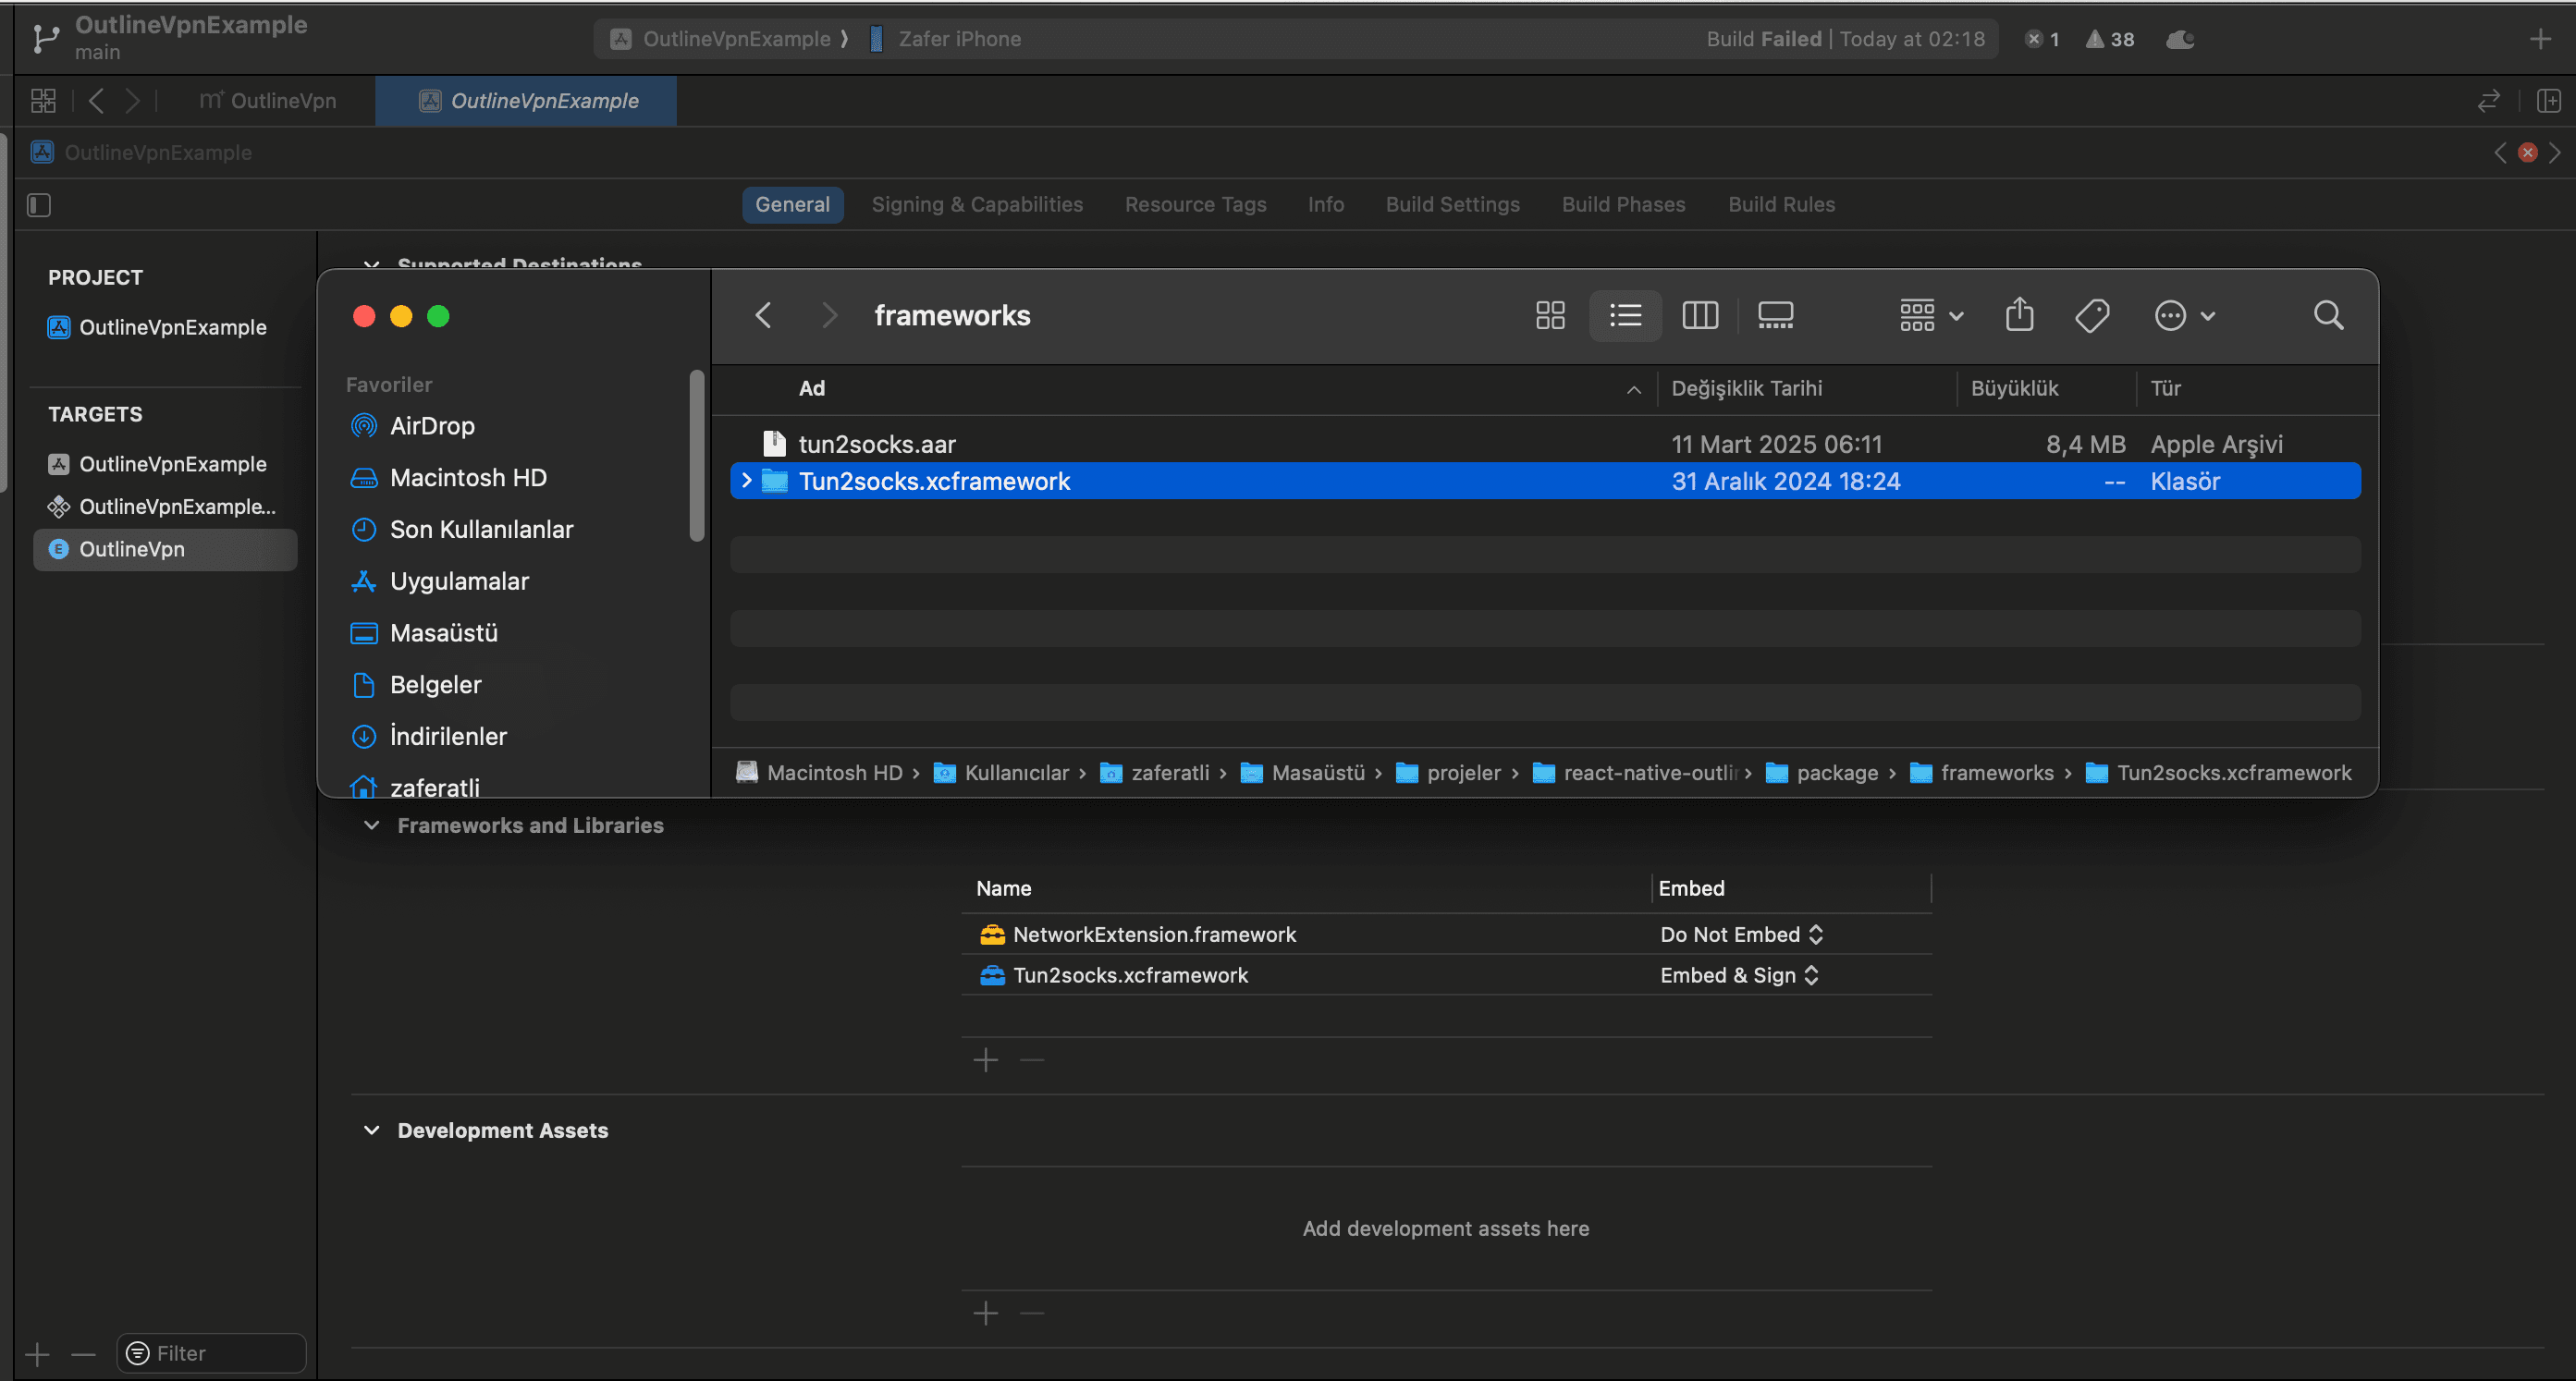This screenshot has width=2576, height=1381.
Task: Add an editor pane on the right
Action: coord(2549,100)
